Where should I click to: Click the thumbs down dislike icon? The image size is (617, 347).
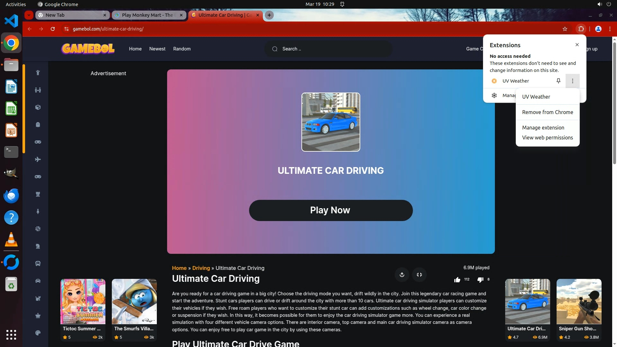480,280
